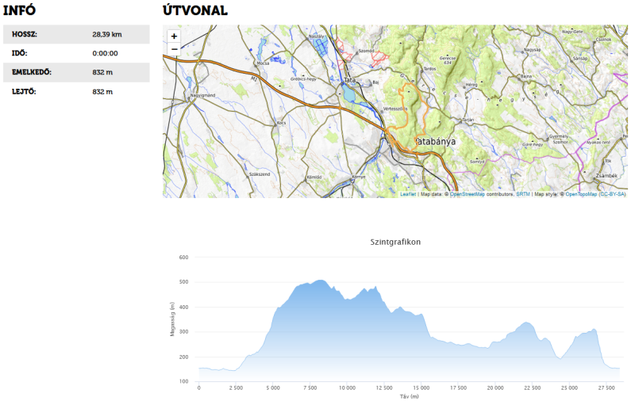Image resolution: width=635 pixels, height=401 pixels.
Task: Click the 20 000 tick on distance axis
Action: click(495, 388)
